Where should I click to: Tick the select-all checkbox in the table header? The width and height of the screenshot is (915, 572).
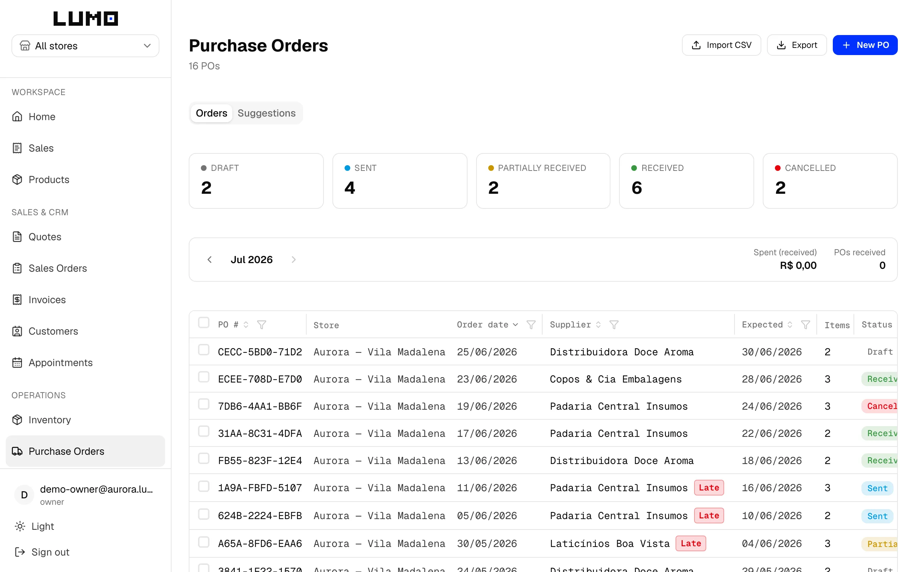point(204,322)
